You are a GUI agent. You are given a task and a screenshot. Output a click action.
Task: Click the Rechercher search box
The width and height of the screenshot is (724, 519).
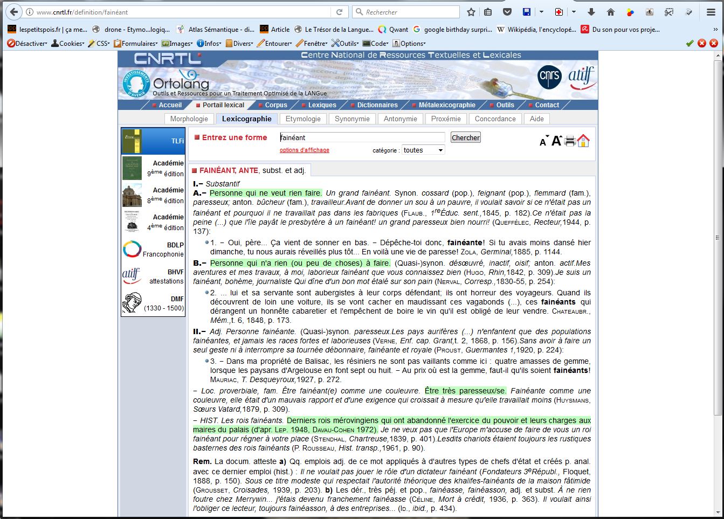pyautogui.click(x=406, y=12)
